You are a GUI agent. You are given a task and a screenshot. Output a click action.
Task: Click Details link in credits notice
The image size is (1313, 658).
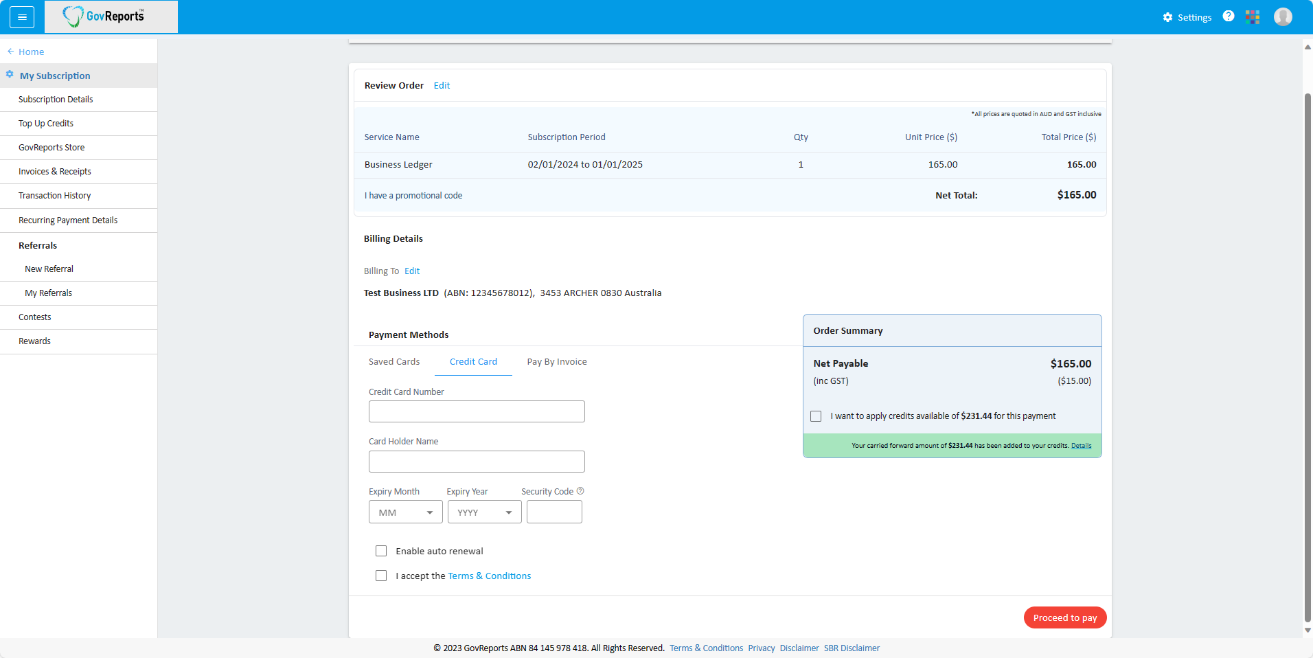pyautogui.click(x=1081, y=446)
